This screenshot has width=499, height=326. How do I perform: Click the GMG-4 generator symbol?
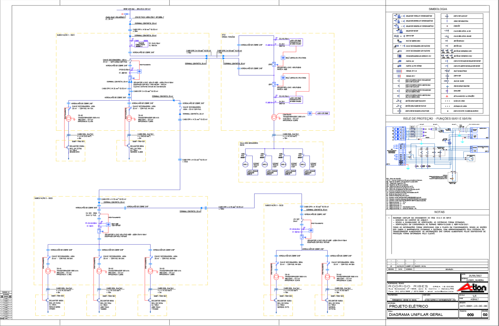[302, 164]
